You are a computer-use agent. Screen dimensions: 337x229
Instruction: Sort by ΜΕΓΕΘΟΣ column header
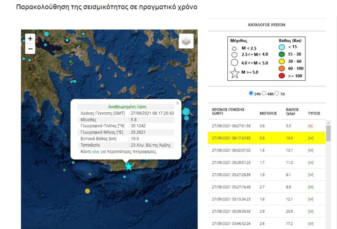click(x=268, y=113)
